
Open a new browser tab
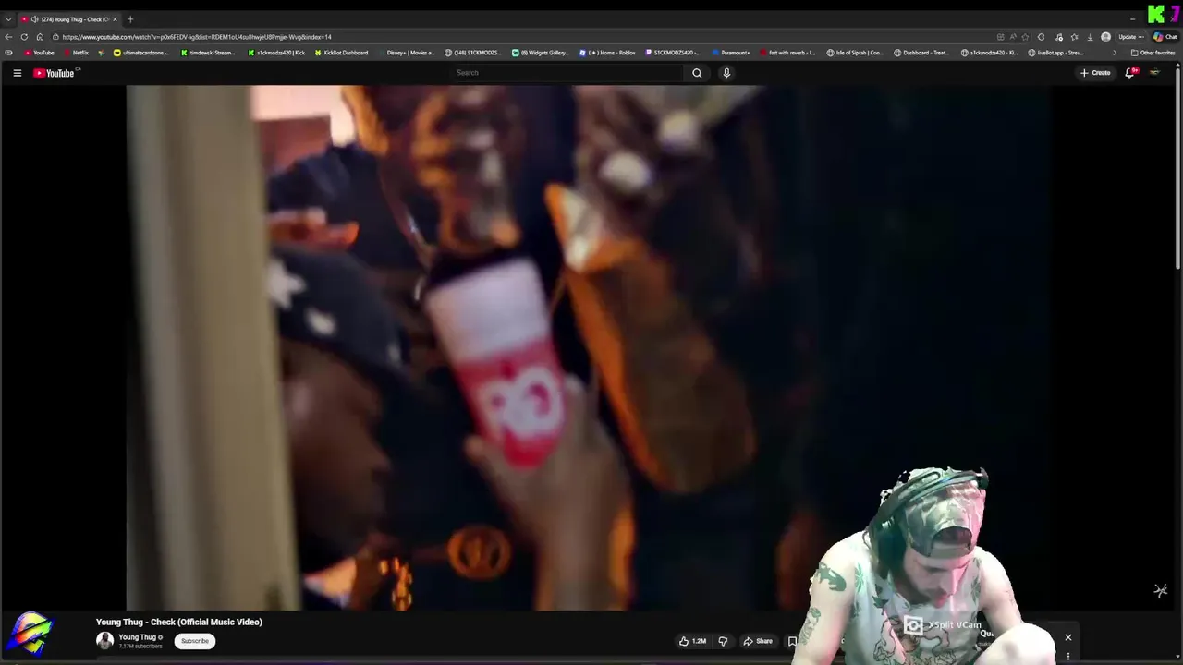coord(130,19)
